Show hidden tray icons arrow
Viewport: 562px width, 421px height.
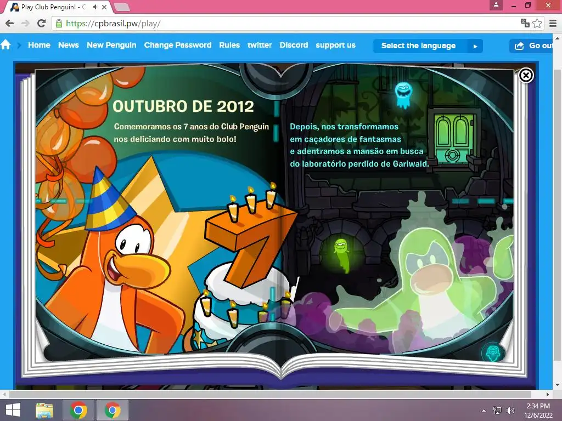click(x=484, y=410)
